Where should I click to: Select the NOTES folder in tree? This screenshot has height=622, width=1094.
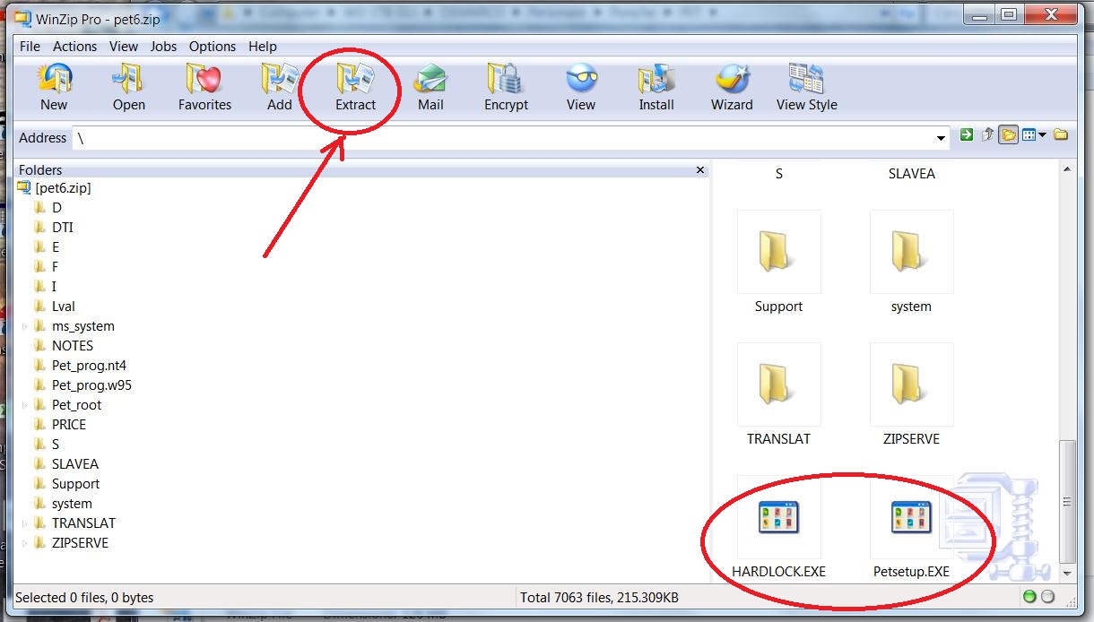click(x=72, y=346)
